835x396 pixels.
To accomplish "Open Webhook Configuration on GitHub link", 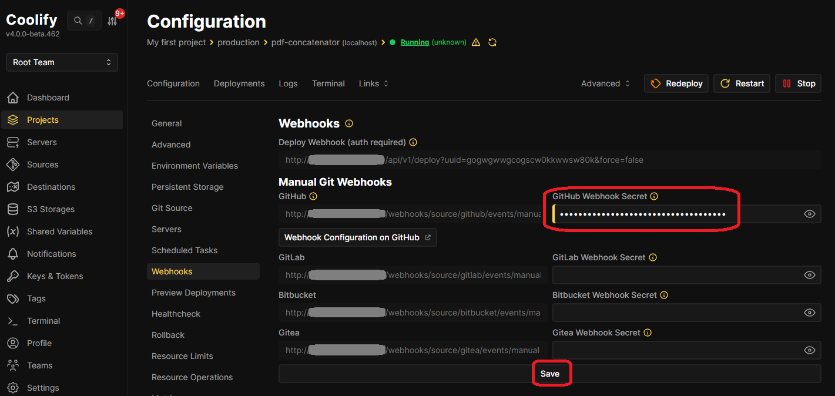I will point(358,237).
